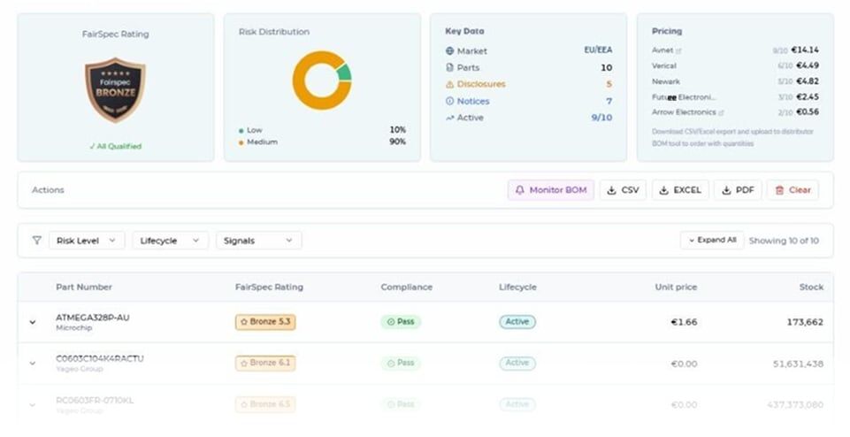Click the risk distribution donut chart
Screen dimensions: 850x437
click(x=322, y=80)
